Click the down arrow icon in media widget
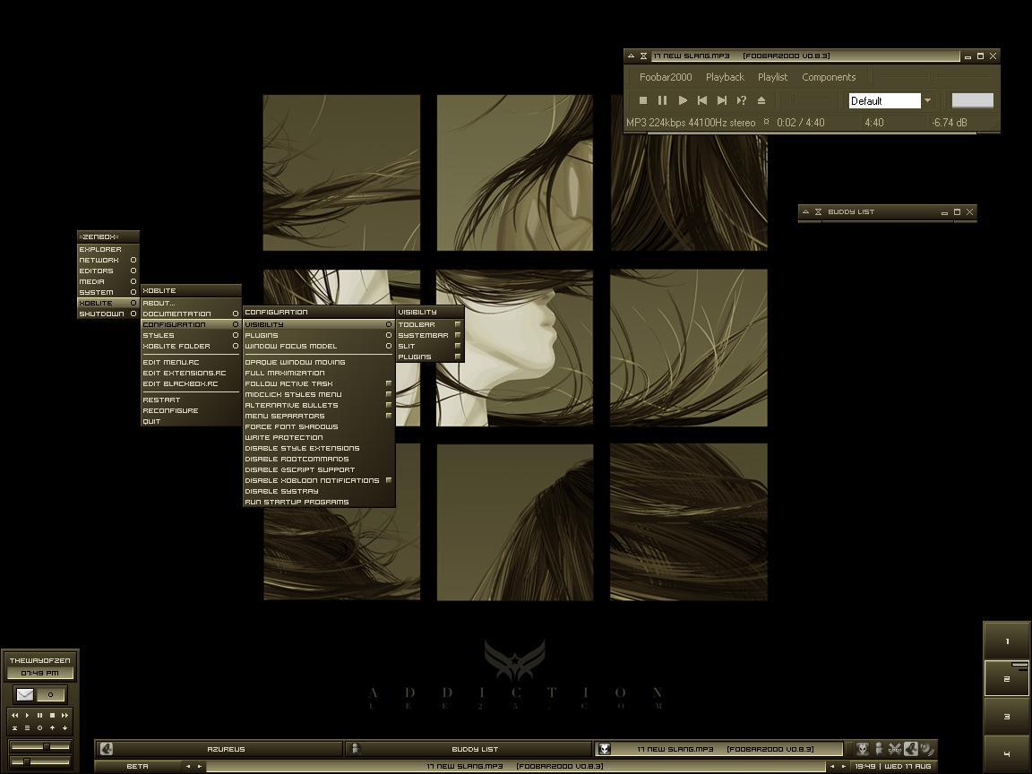This screenshot has height=774, width=1032. coord(64,728)
